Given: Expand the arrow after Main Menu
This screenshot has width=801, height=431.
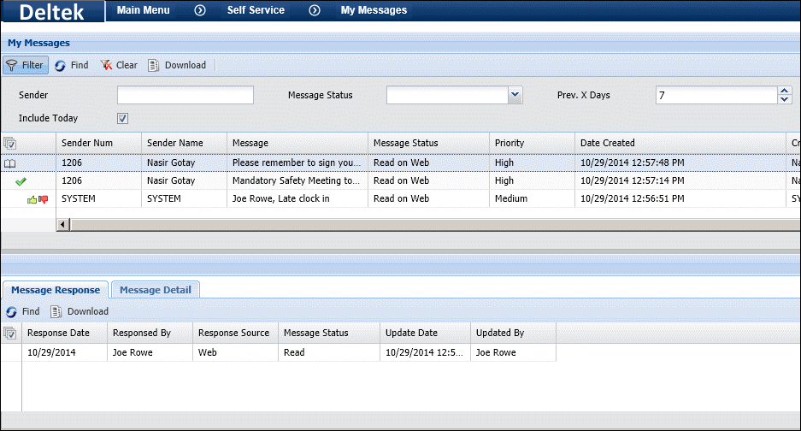Looking at the screenshot, I should pyautogui.click(x=200, y=10).
